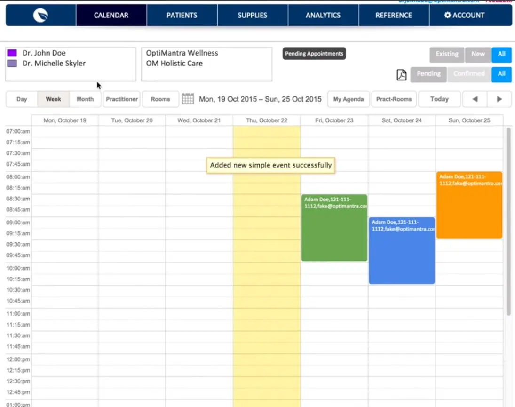Click the OptiMantra leaf logo icon

point(40,16)
